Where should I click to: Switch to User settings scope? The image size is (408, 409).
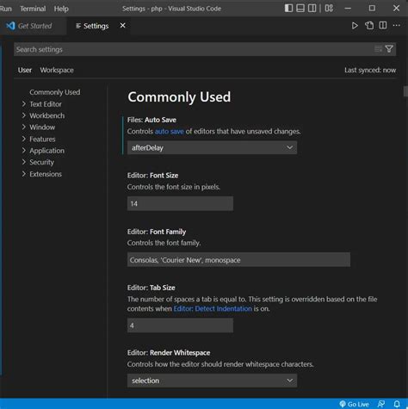pyautogui.click(x=25, y=70)
